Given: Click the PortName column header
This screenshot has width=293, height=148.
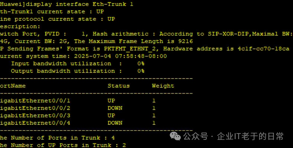Looking at the screenshot, I should (x=13, y=86).
